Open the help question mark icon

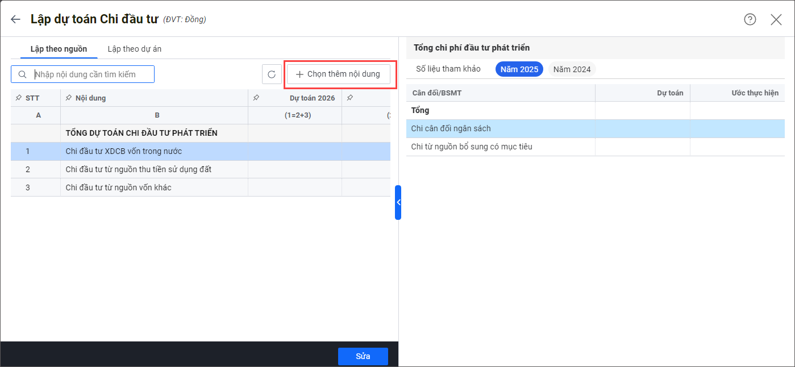pyautogui.click(x=750, y=19)
